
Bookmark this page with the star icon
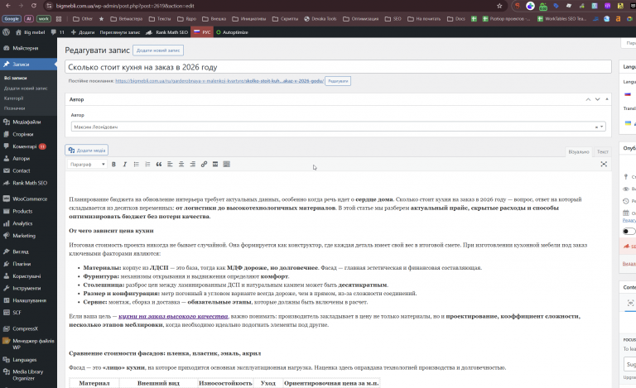(x=499, y=6)
